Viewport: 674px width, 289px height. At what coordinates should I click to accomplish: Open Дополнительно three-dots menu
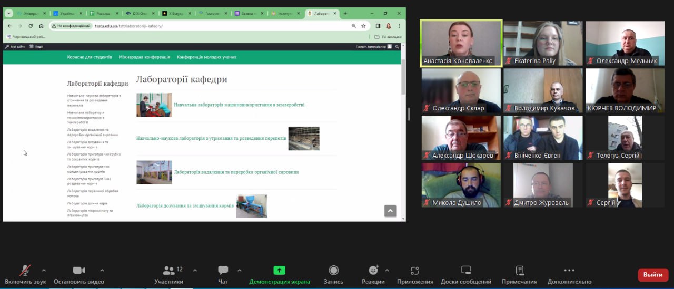pyautogui.click(x=569, y=271)
